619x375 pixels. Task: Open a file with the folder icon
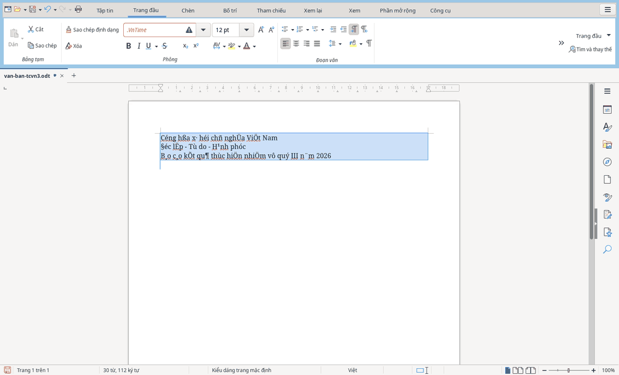pyautogui.click(x=17, y=9)
